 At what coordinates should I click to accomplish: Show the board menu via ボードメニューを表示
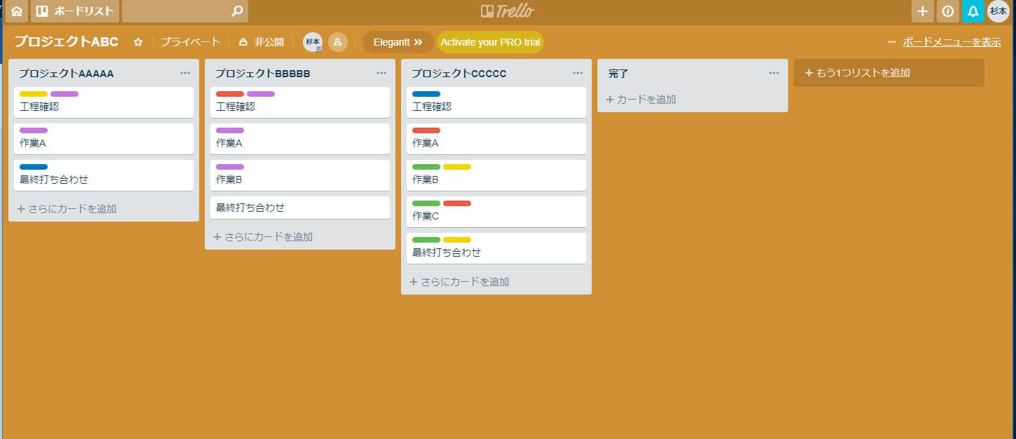(x=951, y=42)
